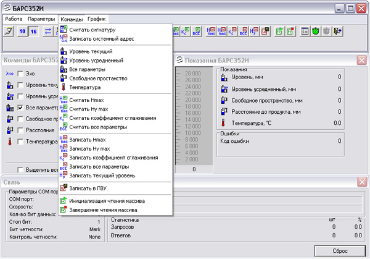
Task: Choose Считать сигнатуру from menu
Action: 116,30
